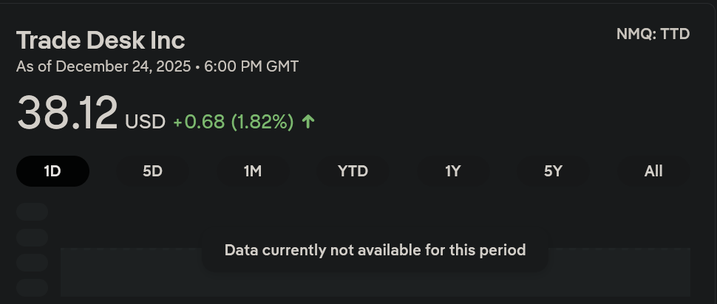Image resolution: width=717 pixels, height=304 pixels.
Task: Click the USD currency label
Action: [145, 122]
